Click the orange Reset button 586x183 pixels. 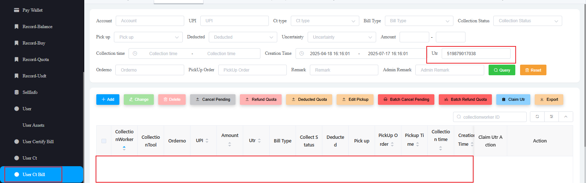click(533, 70)
